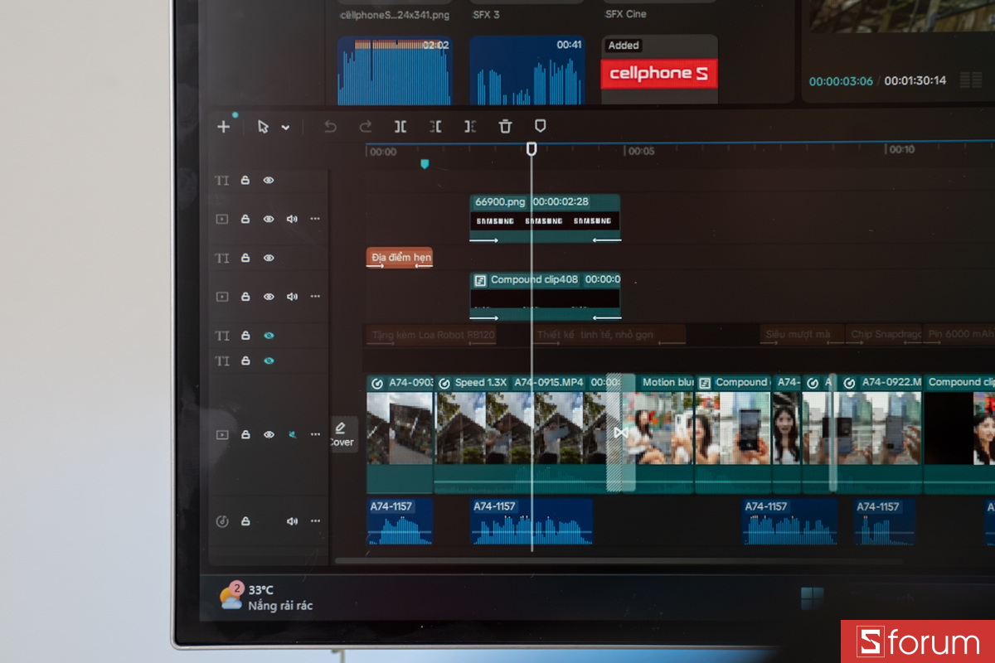Mute the Compound clip408 track audio

coord(292,297)
